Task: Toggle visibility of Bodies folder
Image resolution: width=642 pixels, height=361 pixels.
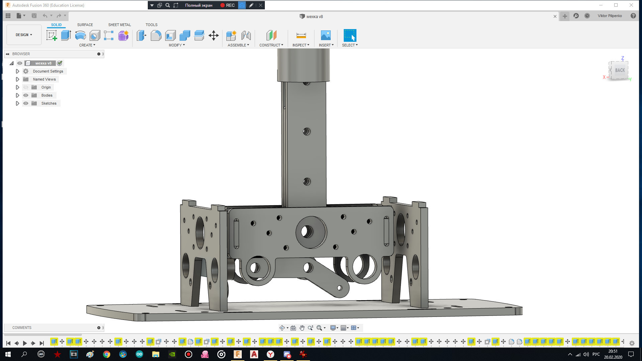Action: 26,95
